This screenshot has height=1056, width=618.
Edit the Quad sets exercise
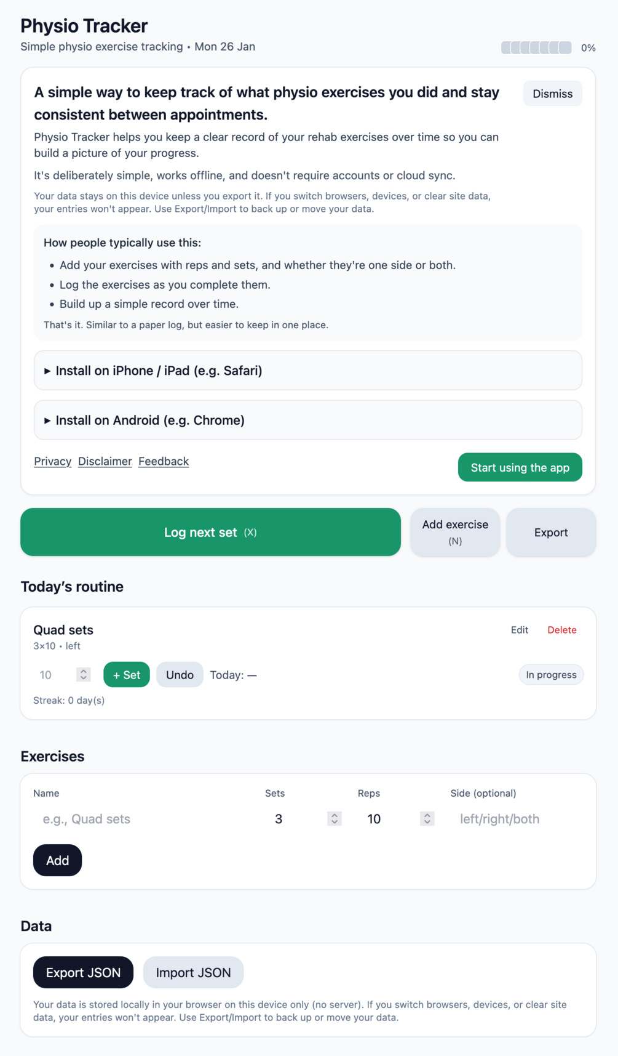[520, 630]
